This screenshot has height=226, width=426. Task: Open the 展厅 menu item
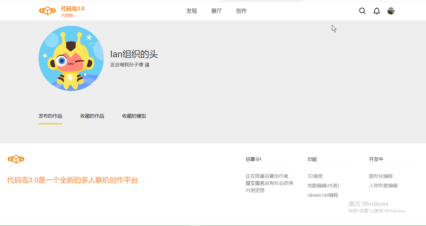217,11
